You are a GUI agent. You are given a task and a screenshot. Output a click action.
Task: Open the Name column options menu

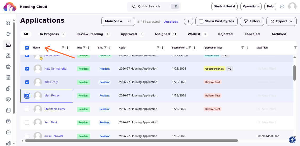pos(68,47)
